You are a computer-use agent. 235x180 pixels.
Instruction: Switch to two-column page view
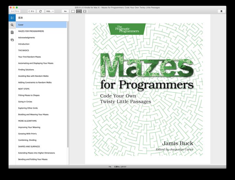79,11
